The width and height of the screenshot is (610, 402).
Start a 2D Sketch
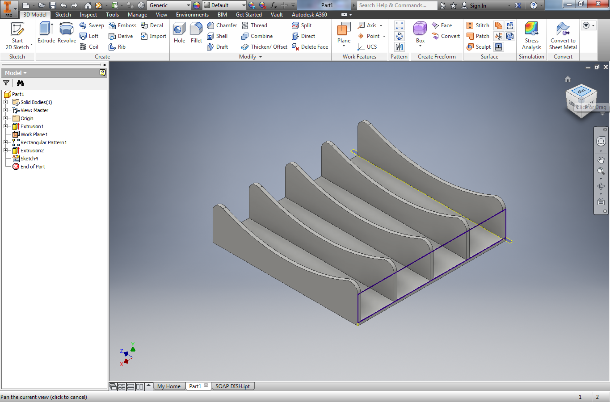[x=17, y=36]
